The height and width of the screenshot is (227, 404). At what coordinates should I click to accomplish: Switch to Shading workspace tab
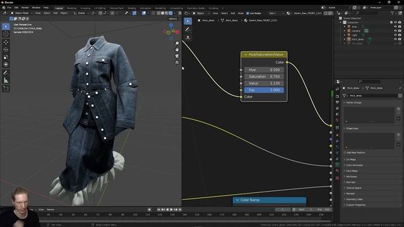tap(132, 8)
